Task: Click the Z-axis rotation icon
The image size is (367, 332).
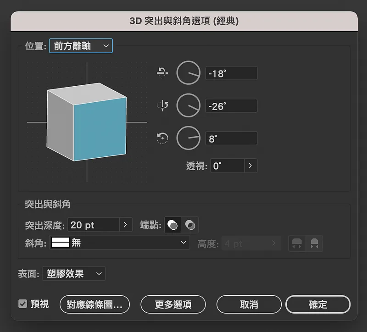Action: (162, 138)
